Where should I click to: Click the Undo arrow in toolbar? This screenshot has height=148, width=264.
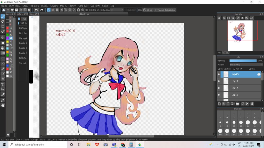click(x=36, y=10)
